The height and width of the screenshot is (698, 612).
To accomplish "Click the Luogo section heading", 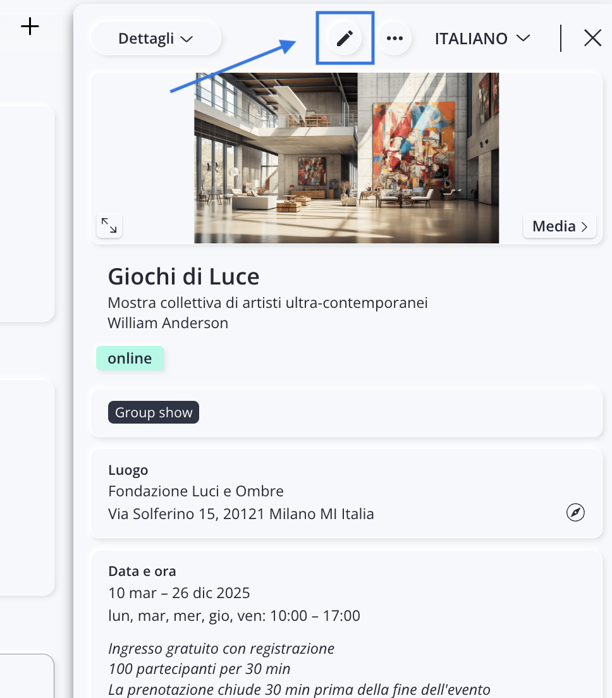I will tap(128, 470).
